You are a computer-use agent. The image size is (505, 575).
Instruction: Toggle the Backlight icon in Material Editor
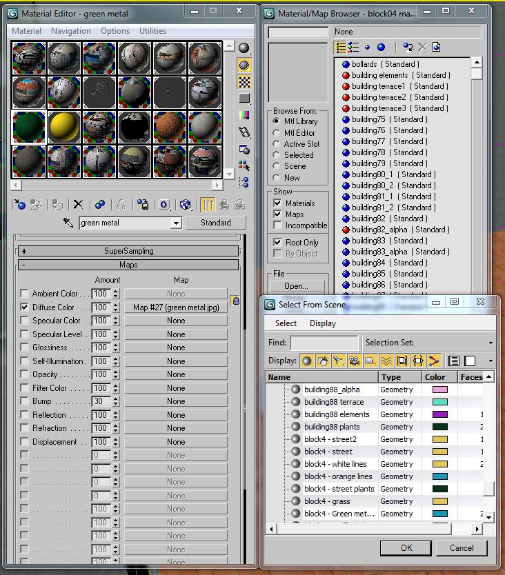point(244,65)
